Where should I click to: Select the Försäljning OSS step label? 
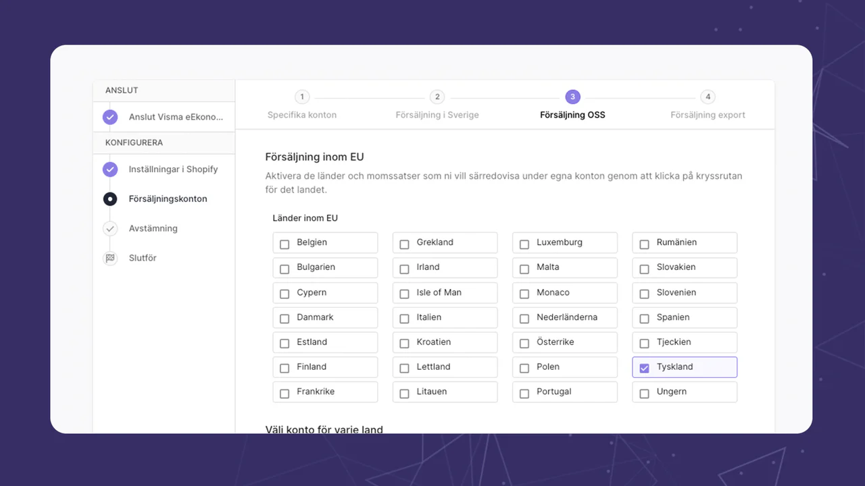click(572, 115)
